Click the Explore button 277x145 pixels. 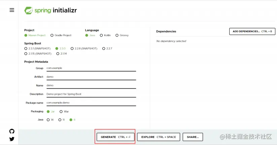(159, 137)
